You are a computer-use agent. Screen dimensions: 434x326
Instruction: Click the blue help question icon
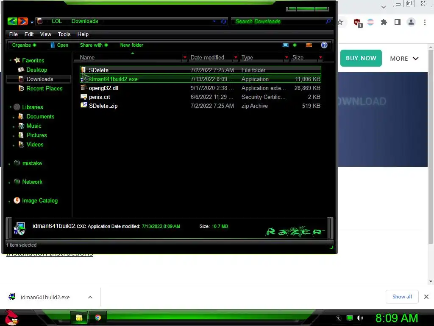point(324,45)
